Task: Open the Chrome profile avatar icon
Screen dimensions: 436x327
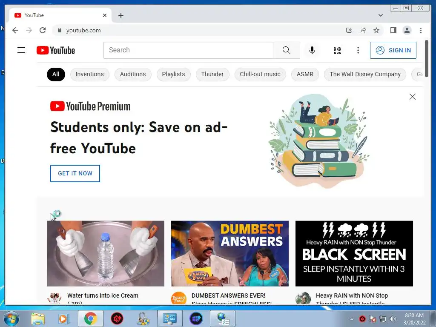Action: [407, 30]
